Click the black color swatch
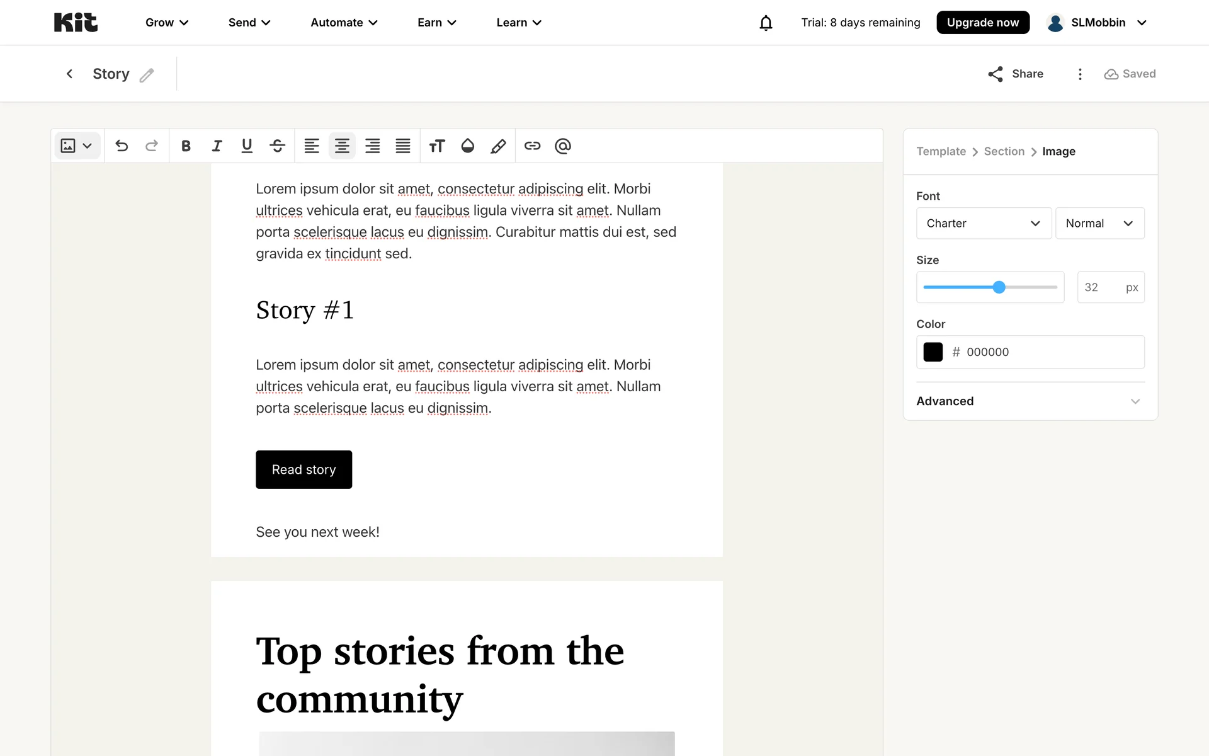 [933, 352]
